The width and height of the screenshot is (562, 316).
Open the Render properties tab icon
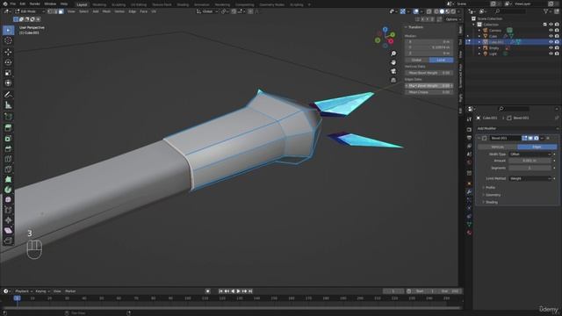pos(469,129)
